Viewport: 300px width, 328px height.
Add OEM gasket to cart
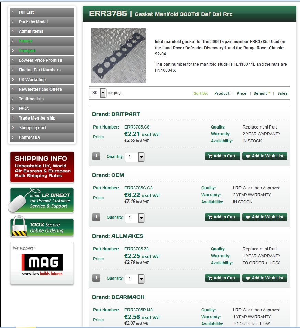(222, 217)
